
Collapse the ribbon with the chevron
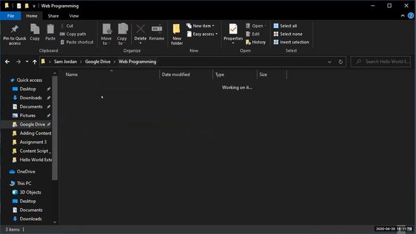403,16
